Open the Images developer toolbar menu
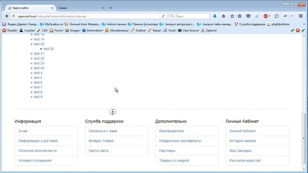 (73, 30)
